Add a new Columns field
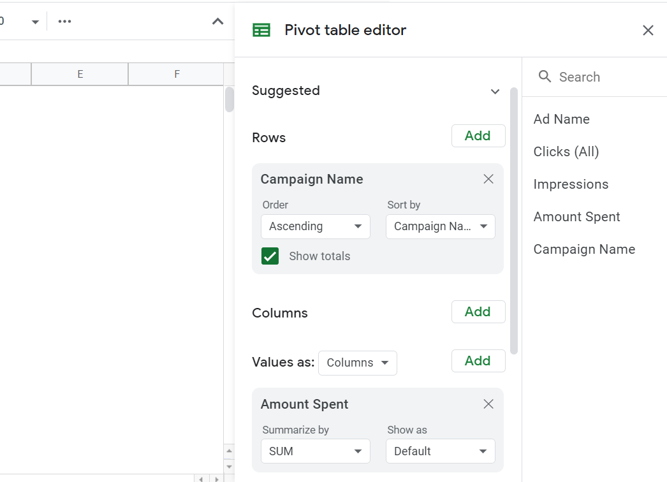The image size is (667, 482). 478,312
